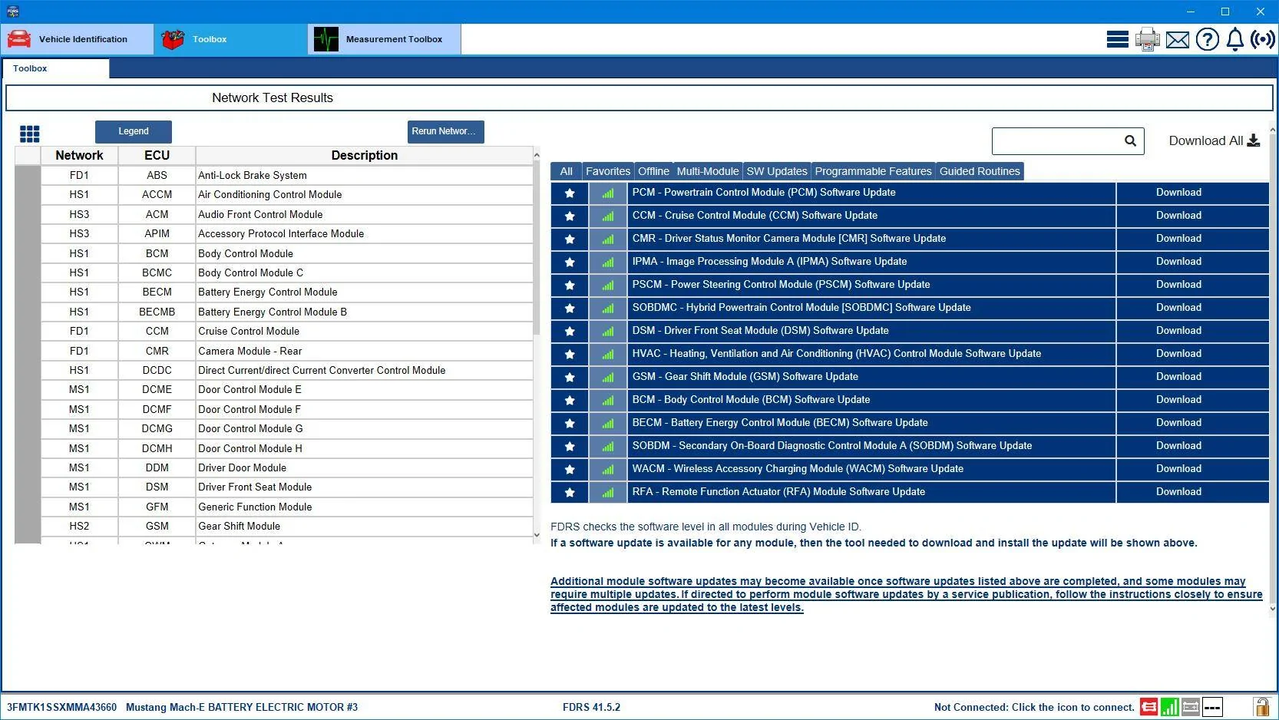Image resolution: width=1279 pixels, height=720 pixels.
Task: Click the Legend button
Action: [134, 131]
